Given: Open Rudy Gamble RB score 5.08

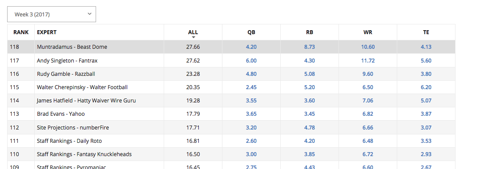Looking at the screenshot, I should 309,74.
